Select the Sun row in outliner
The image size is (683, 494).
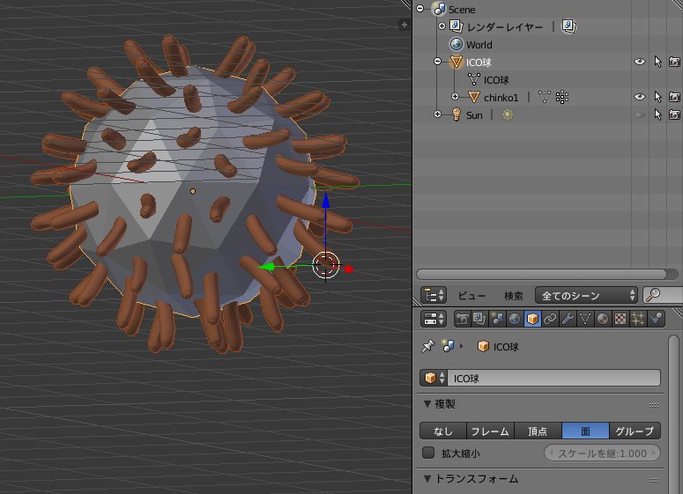(547, 114)
